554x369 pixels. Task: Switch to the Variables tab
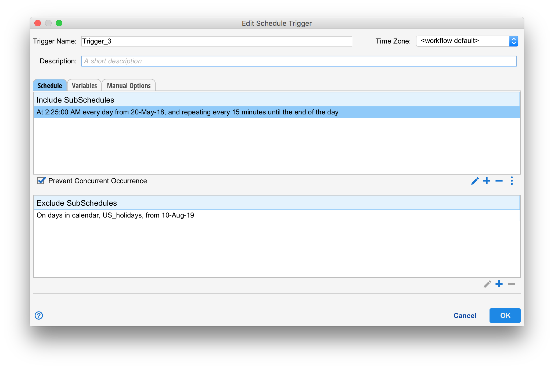click(x=84, y=86)
